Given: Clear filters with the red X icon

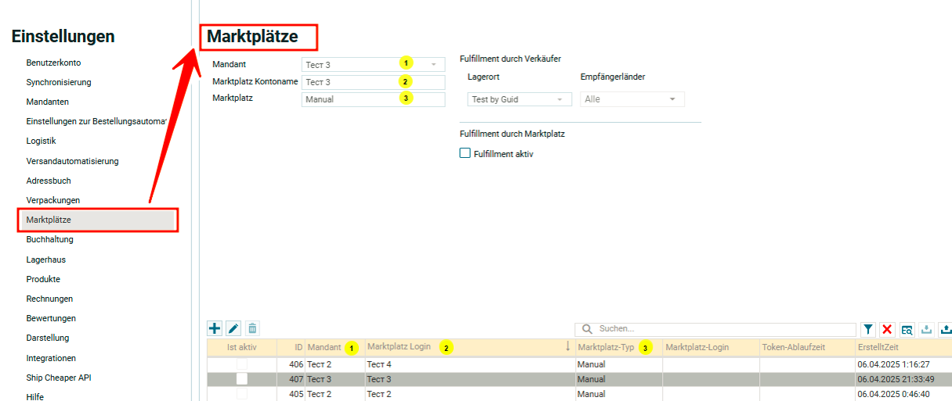Looking at the screenshot, I should point(887,330).
